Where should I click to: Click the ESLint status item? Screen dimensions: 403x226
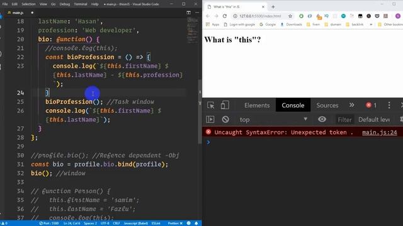click(x=156, y=223)
